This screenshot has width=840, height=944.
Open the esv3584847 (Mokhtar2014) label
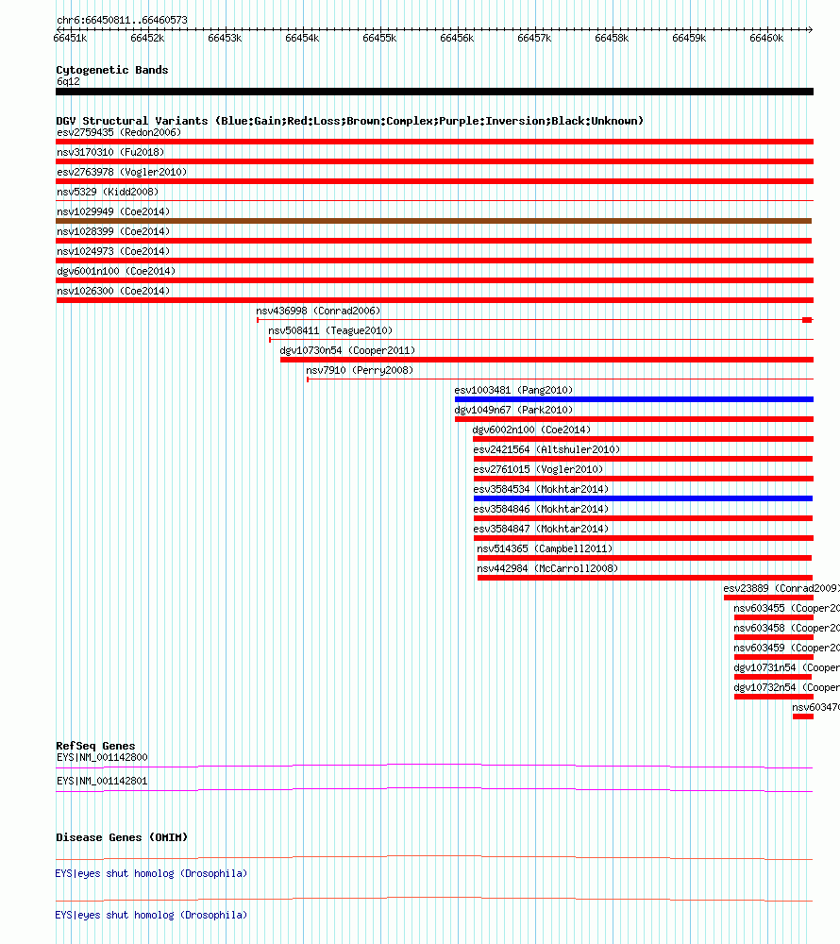click(541, 530)
